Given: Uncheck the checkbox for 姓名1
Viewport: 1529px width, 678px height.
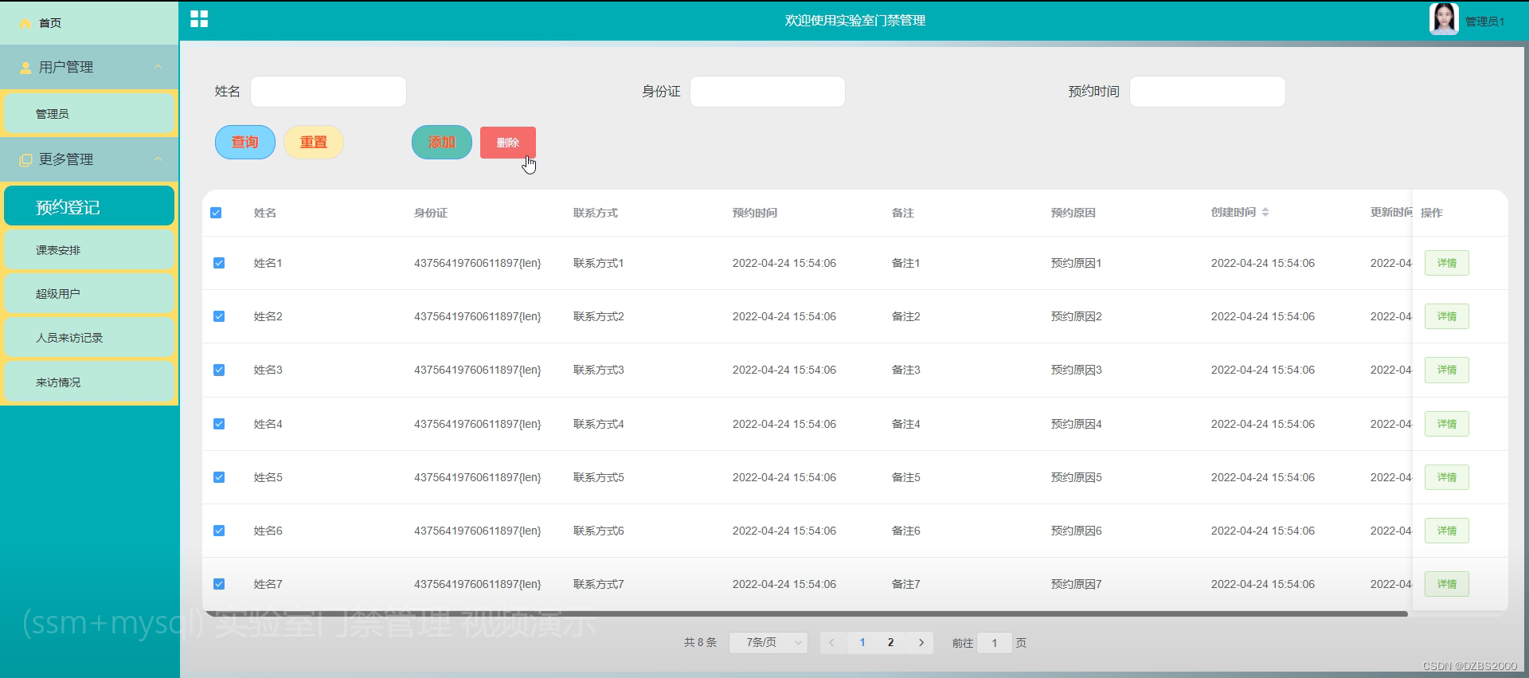Looking at the screenshot, I should coord(219,263).
